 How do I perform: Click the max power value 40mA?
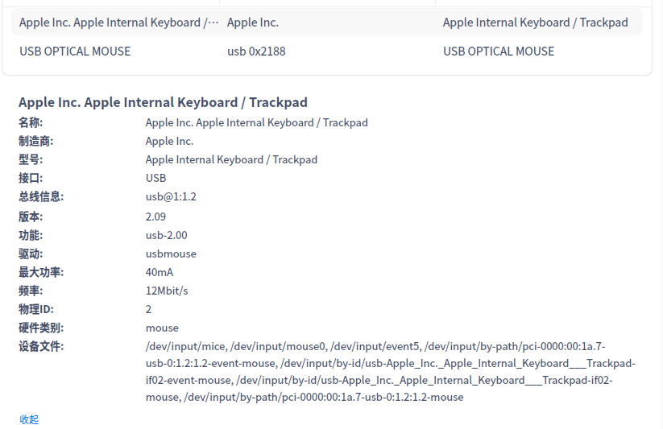coord(160,272)
